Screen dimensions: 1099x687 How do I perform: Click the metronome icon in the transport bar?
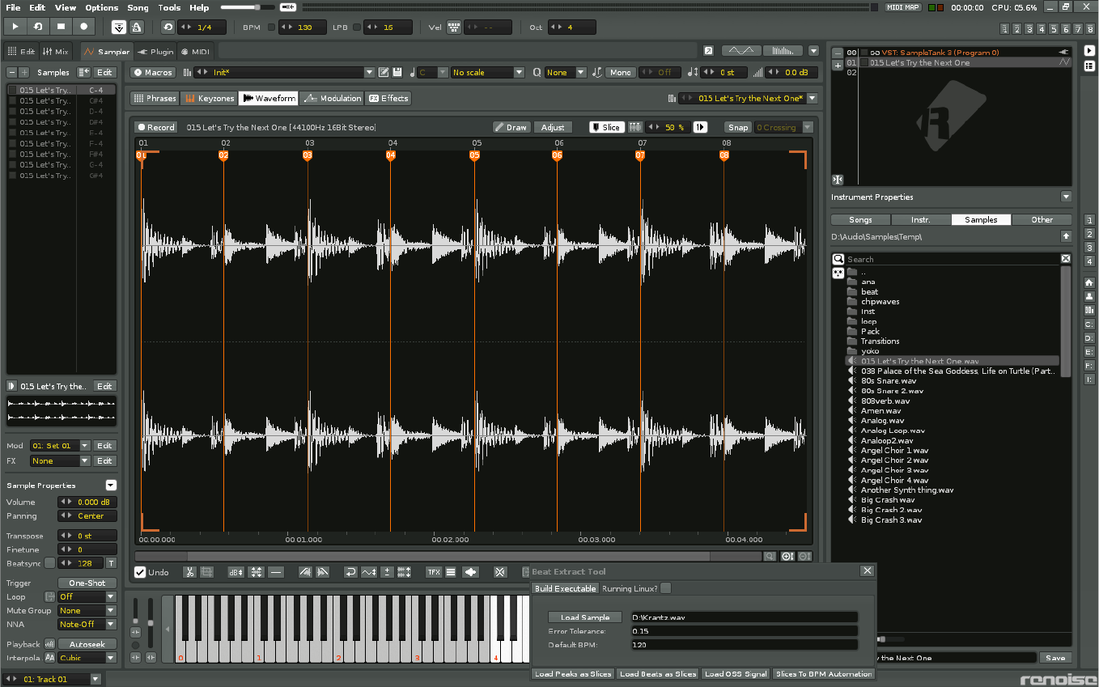tap(138, 27)
